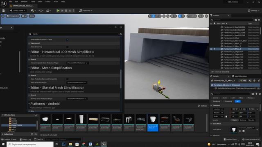Open Mesh Reduction Plugin dropdown
Image resolution: width=262 pixels, height=147 pixels.
(x=77, y=82)
